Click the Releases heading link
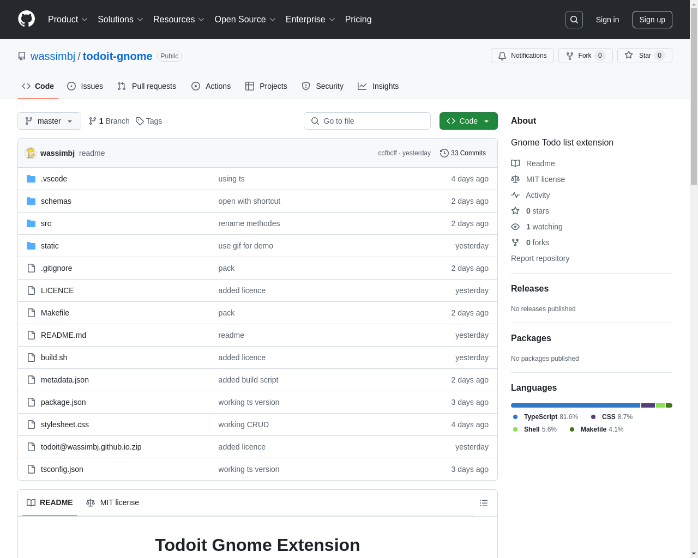Screen dimensions: 698x558 tap(529, 289)
